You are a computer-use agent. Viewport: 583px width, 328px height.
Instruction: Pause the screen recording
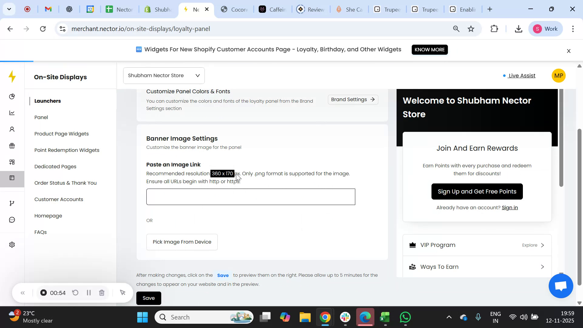89,292
